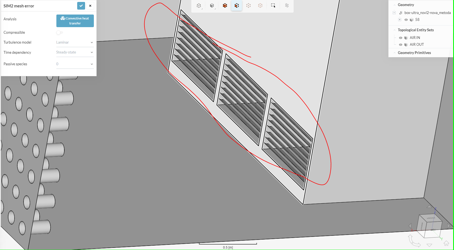Open the view projection cube options
454x250 pixels.
(199, 5)
